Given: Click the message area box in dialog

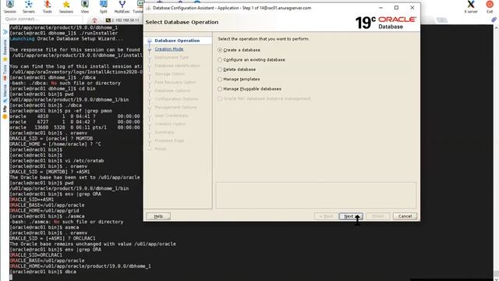Looking at the screenshot, I should click(316, 195).
